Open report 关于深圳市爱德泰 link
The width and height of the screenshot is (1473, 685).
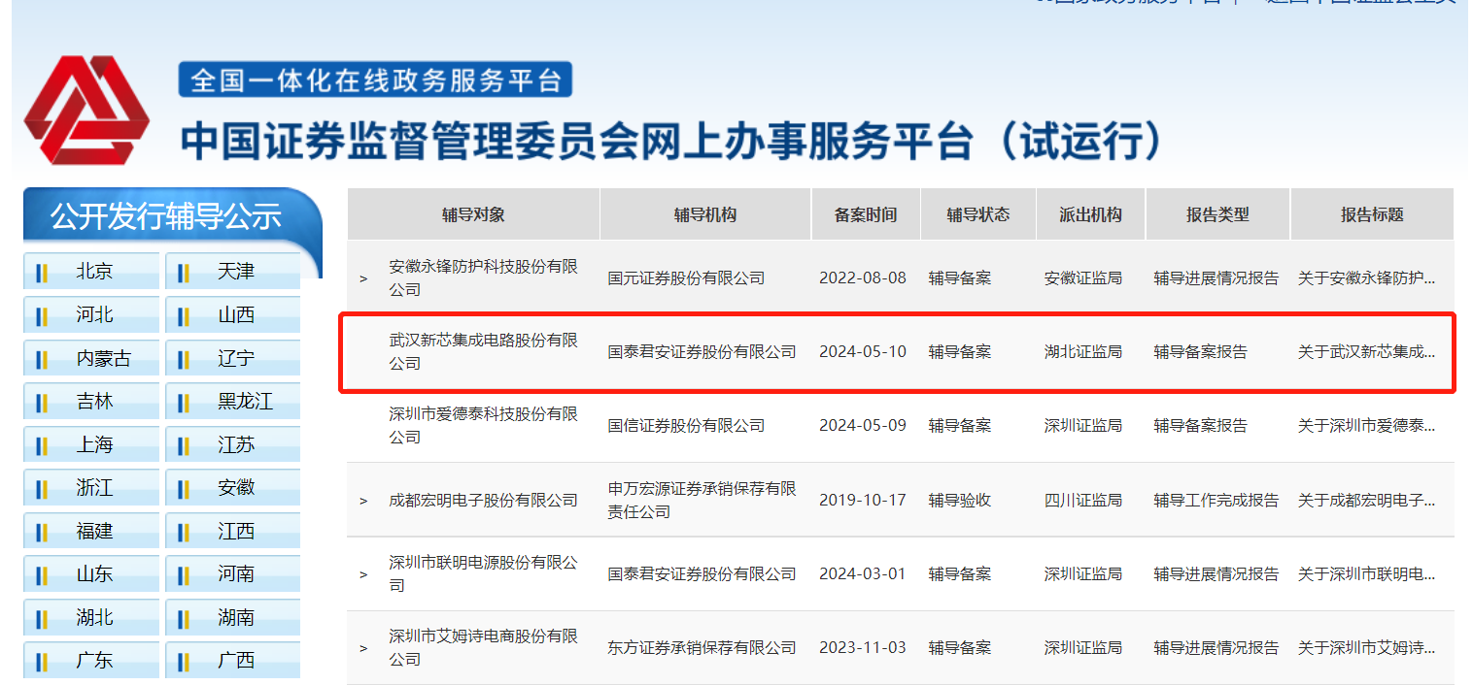1365,426
